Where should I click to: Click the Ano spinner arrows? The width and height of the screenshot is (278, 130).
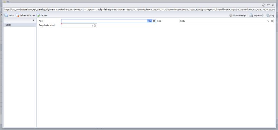[x=154, y=21]
